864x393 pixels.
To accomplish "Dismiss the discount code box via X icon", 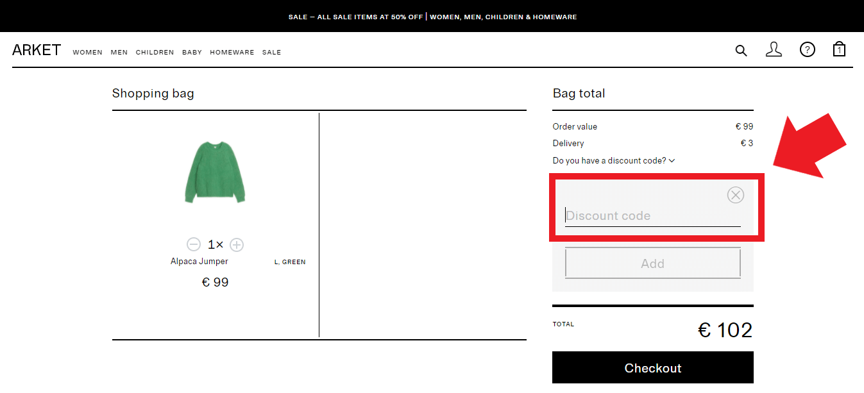I will point(735,195).
